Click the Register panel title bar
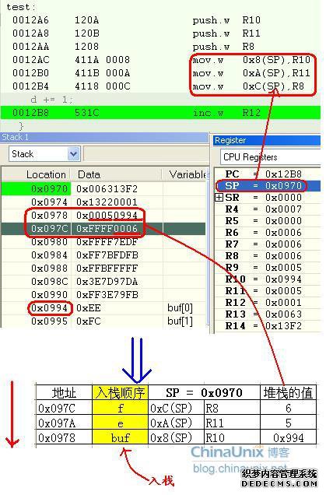The image size is (326, 495). [x=267, y=140]
